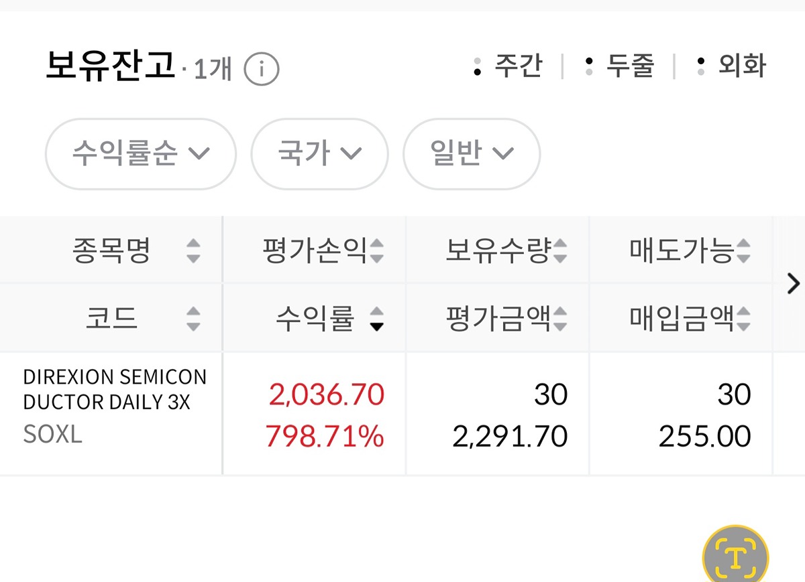
Task: Sort by 매도가능 using its sort arrows
Action: pos(743,251)
